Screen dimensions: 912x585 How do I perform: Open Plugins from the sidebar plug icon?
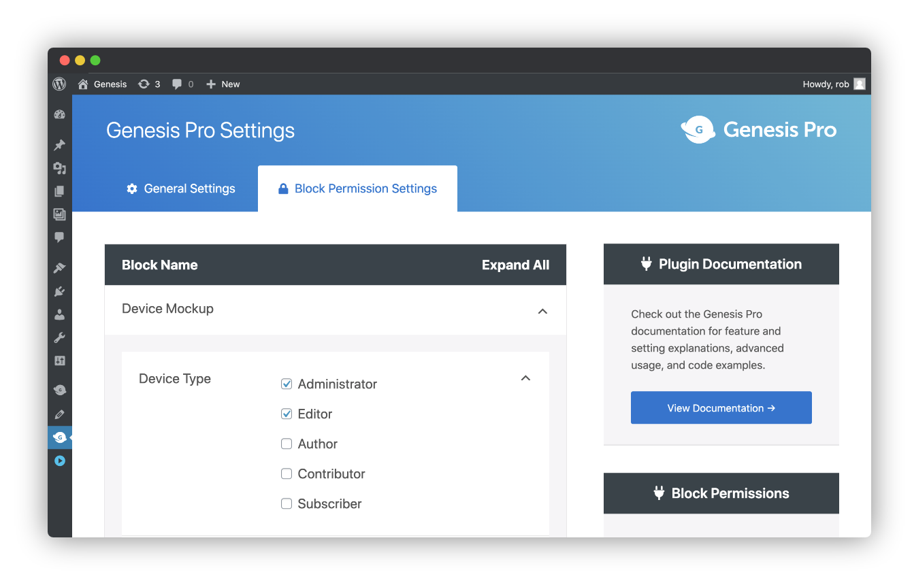coord(59,291)
